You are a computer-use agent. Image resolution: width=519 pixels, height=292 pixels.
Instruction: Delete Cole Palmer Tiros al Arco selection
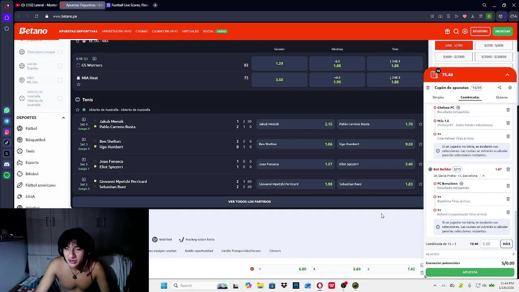508,136
